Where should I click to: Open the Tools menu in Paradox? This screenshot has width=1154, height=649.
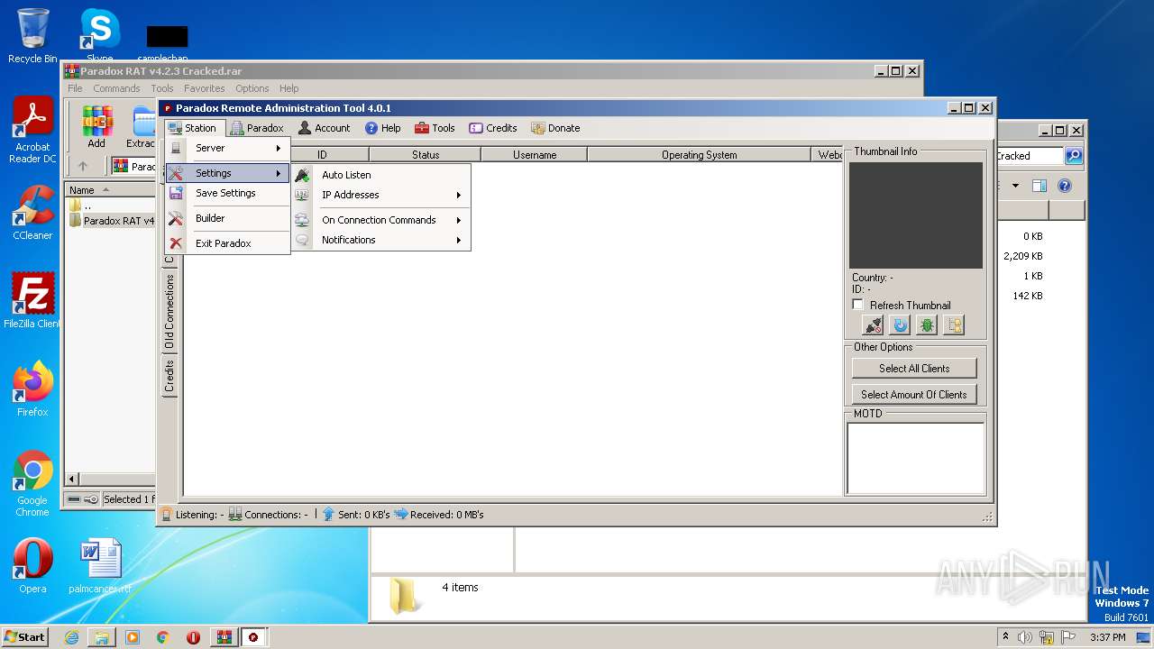[435, 128]
